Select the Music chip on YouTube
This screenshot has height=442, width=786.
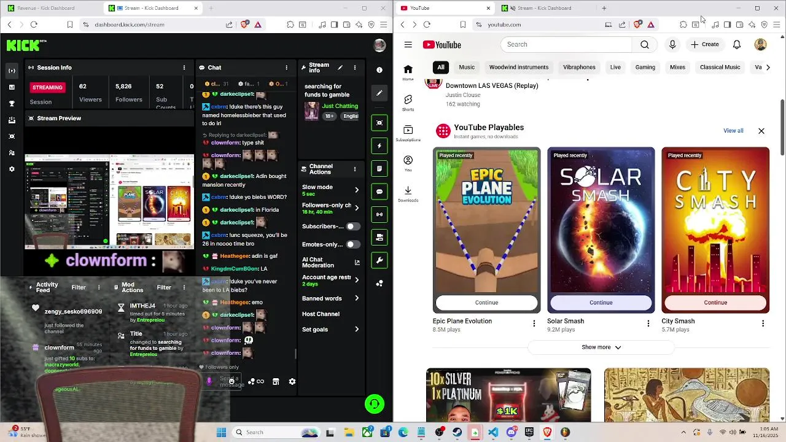click(467, 67)
